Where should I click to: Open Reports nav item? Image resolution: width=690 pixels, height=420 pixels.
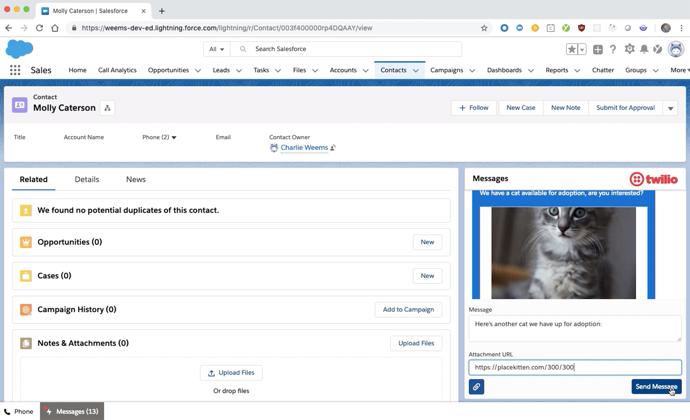(x=557, y=70)
